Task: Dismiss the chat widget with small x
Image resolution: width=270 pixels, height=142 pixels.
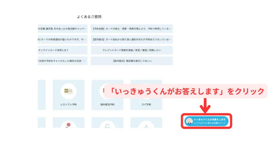Action: pos(229,117)
